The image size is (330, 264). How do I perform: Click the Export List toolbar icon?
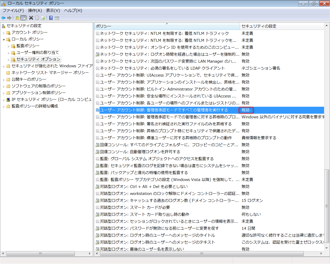(43, 18)
